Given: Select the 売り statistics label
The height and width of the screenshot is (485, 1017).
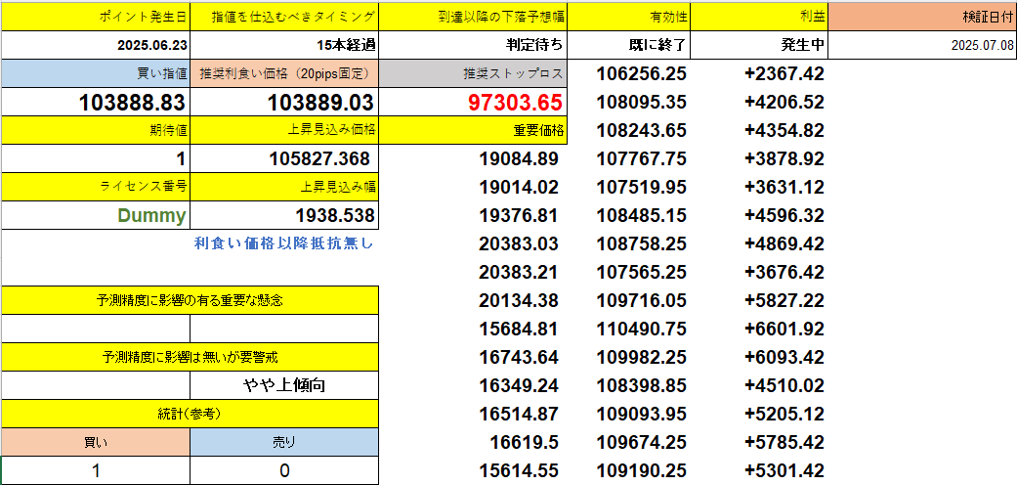Looking at the screenshot, I should point(284,442).
